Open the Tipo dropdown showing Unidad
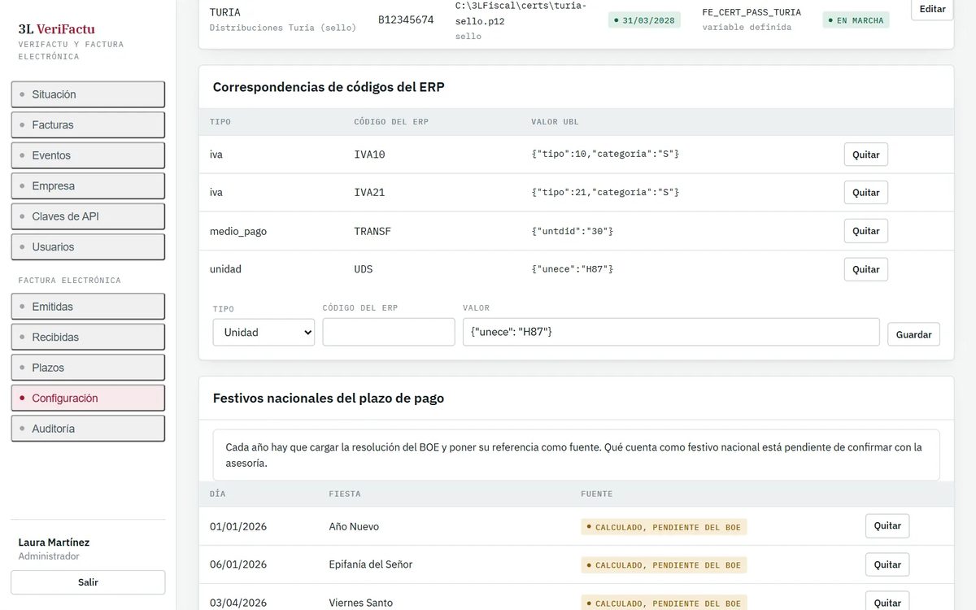Screen dimensions: 976x610 coord(264,332)
